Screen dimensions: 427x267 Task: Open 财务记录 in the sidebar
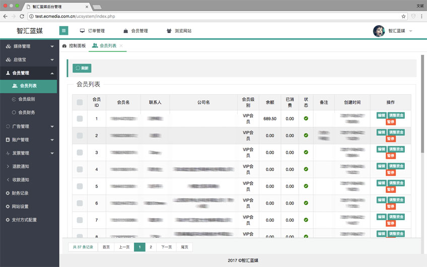click(x=20, y=193)
